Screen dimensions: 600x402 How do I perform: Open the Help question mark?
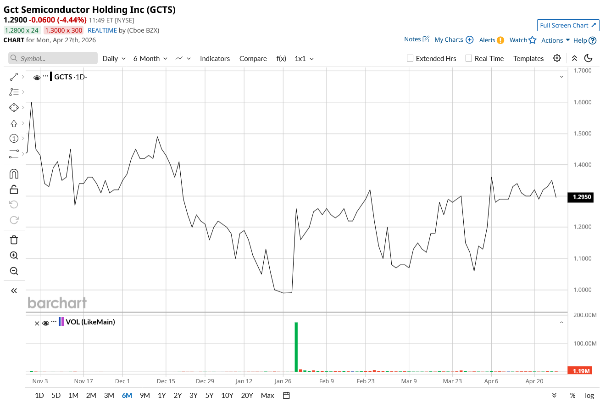593,40
